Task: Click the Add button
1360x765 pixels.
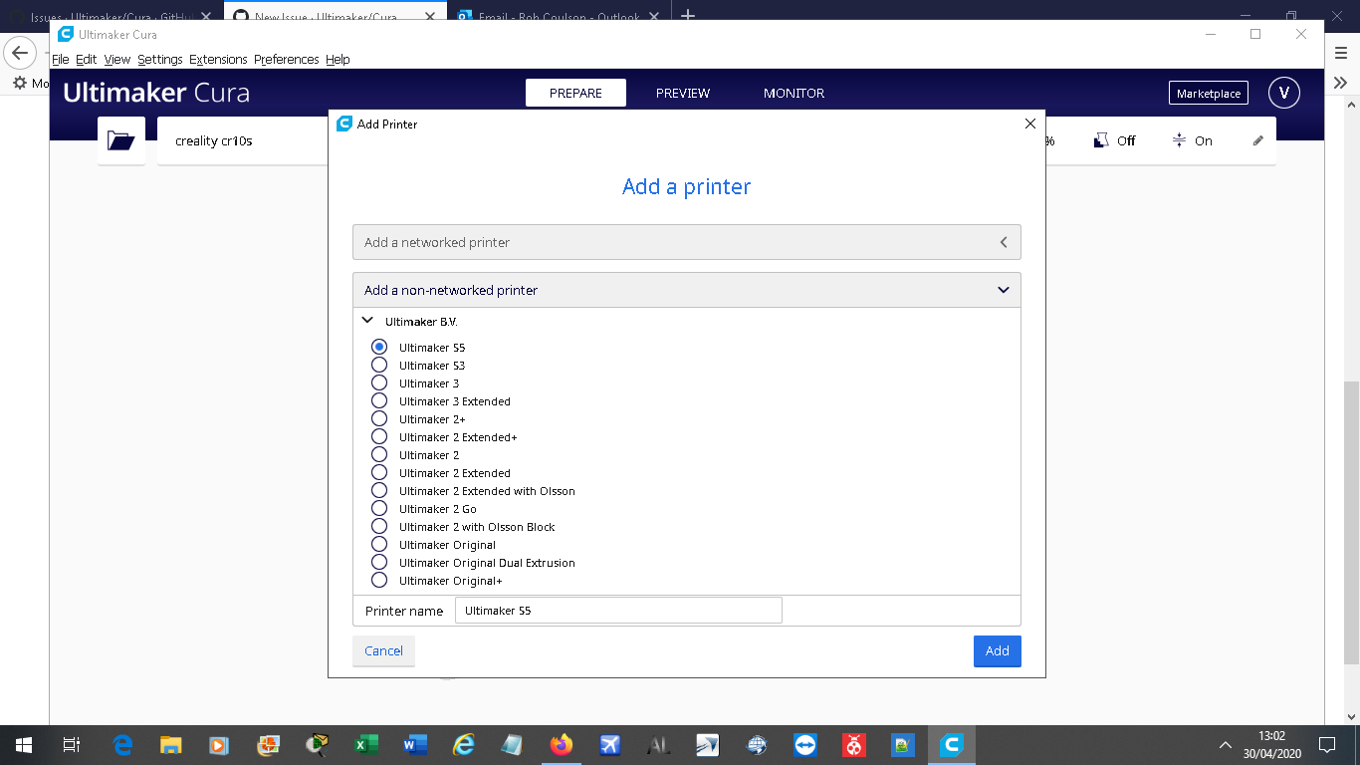Action: [x=998, y=650]
